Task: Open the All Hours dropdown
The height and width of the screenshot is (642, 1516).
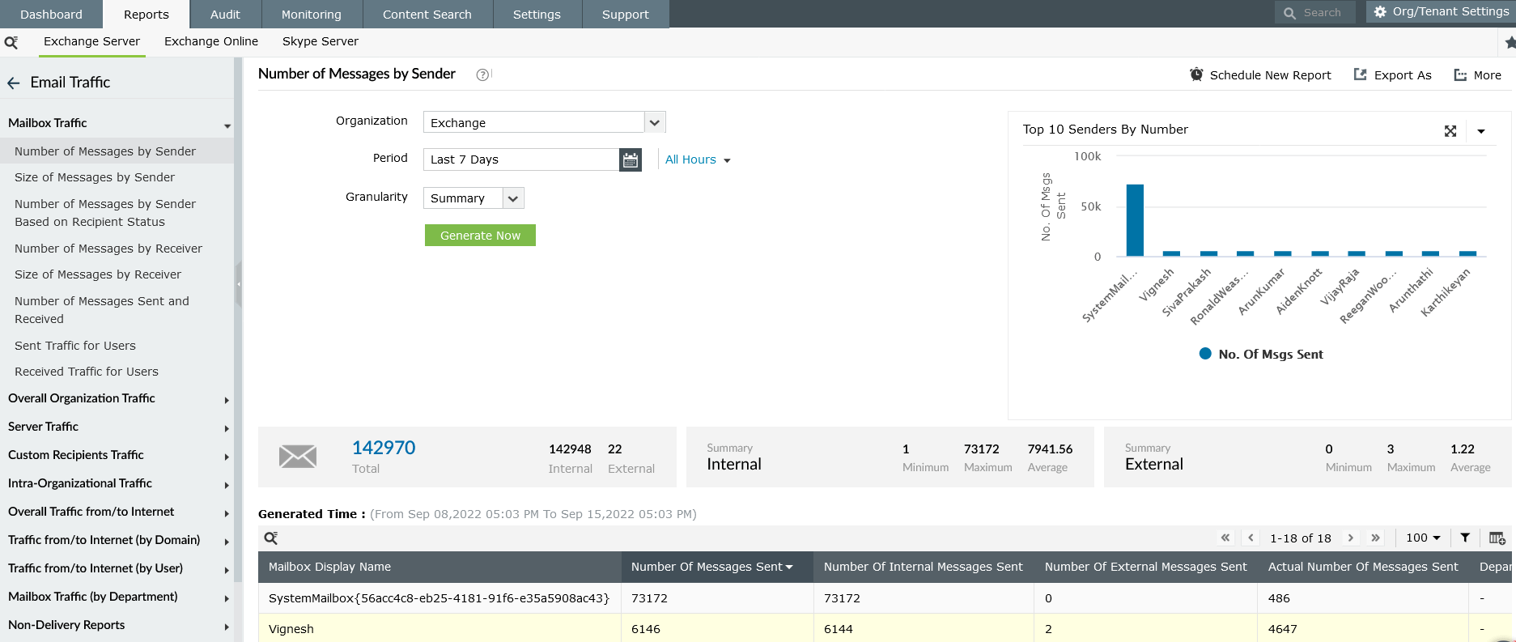Action: click(x=698, y=159)
